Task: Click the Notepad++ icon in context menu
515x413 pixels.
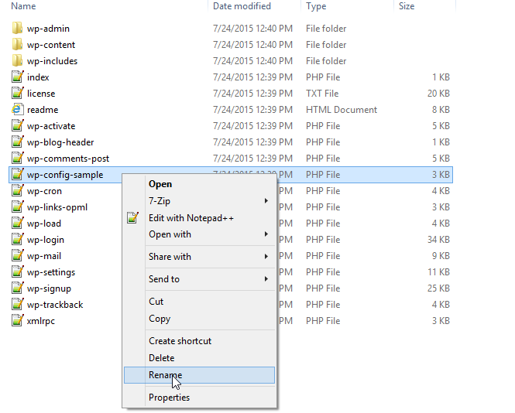Action: (x=133, y=217)
